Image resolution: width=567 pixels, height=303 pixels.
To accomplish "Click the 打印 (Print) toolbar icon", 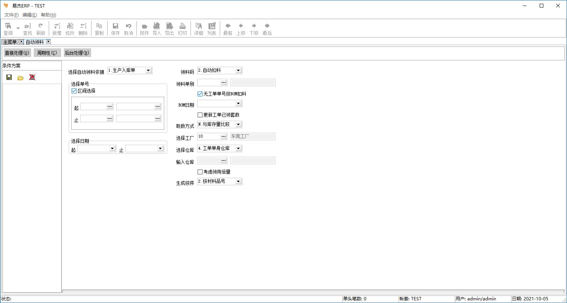I will tap(183, 28).
